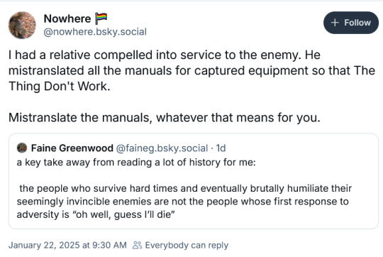Open the @faineg.bsky.social handle
Screen dimensions: 383x257
[x=162, y=148]
